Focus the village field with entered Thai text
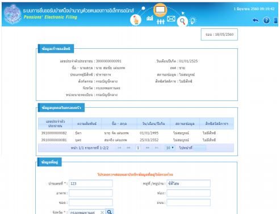Viewport: 280px width, 214px height. pos(189,183)
